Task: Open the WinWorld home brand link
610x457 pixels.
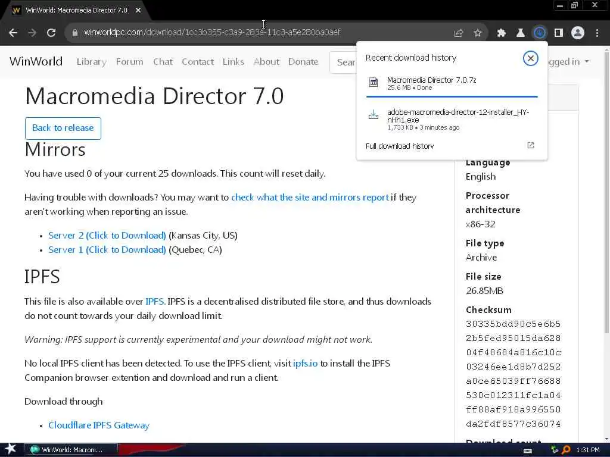Action: pos(36,61)
